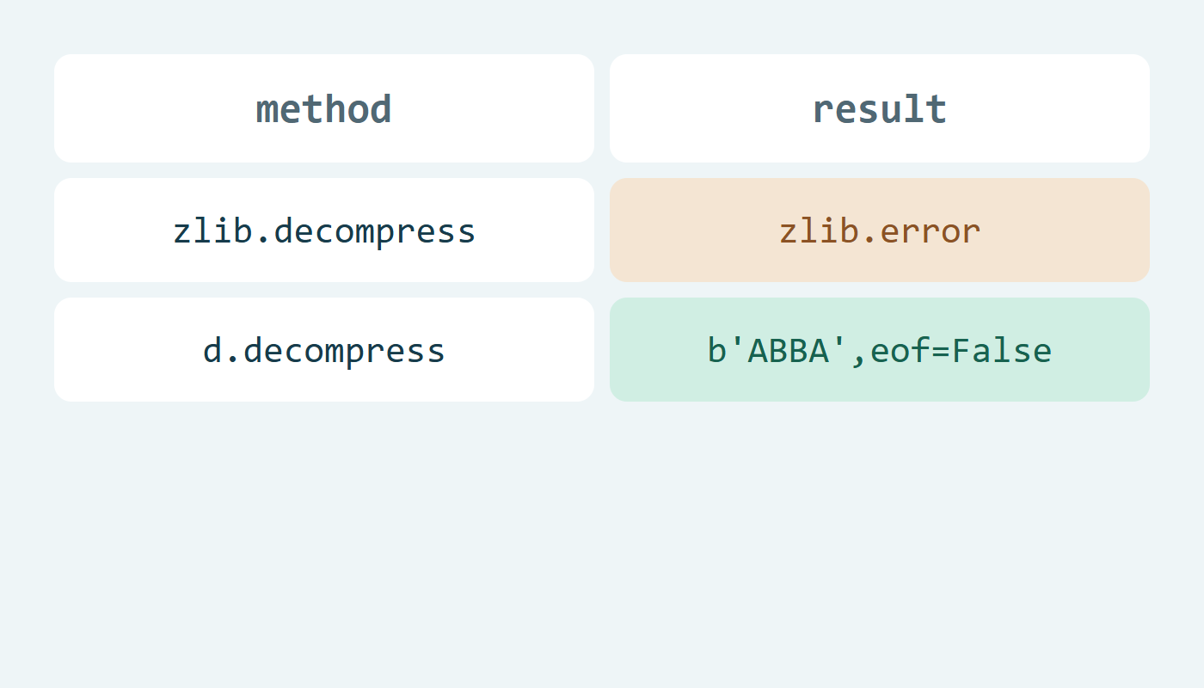Click the empty background below the table

point(602,542)
